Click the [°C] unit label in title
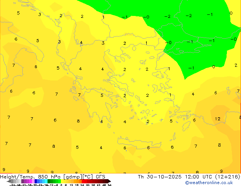Viewport: 241px width, 186px height. pos(88,177)
